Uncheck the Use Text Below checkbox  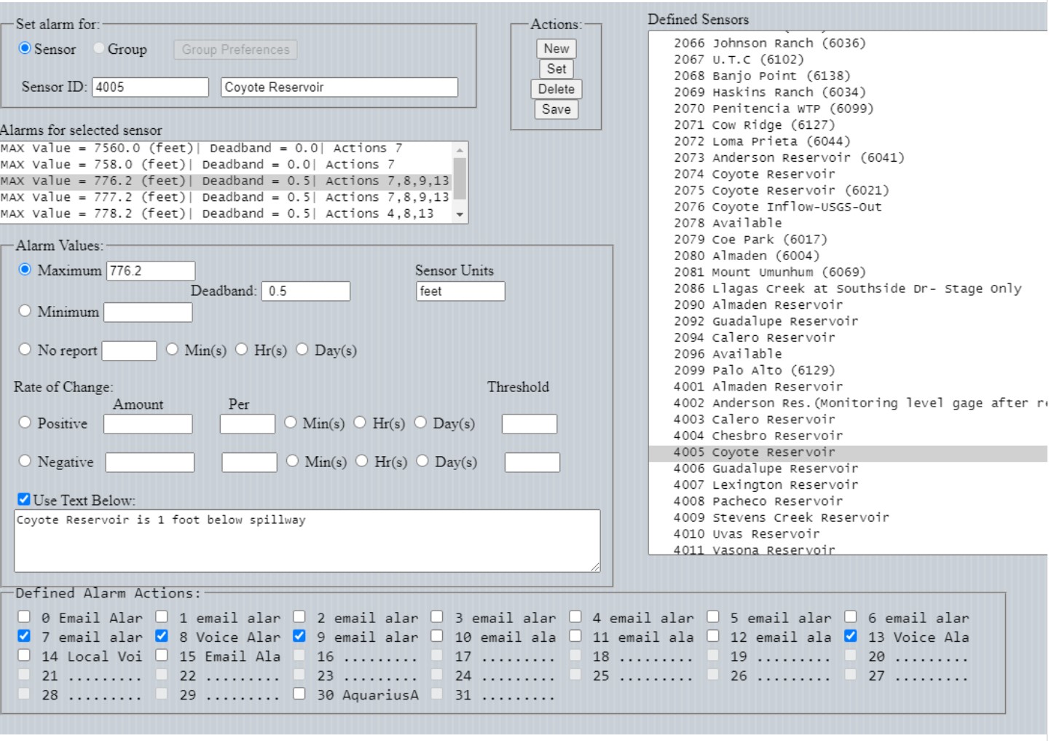coord(24,499)
